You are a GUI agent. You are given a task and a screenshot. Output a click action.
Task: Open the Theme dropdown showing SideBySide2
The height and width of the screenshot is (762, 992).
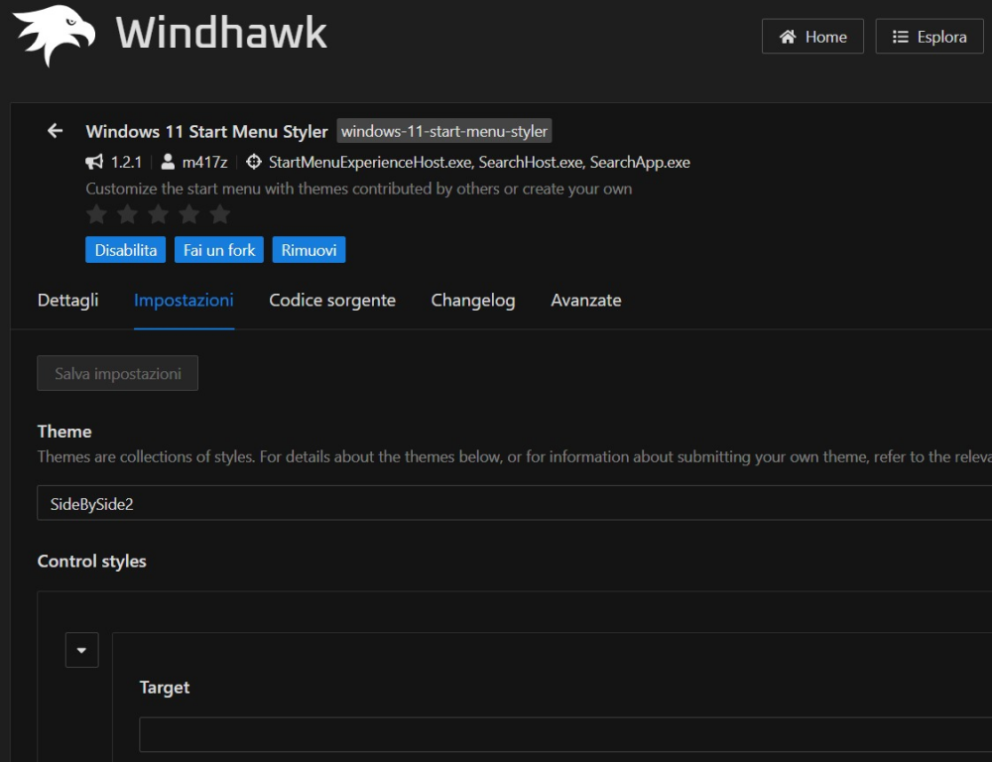[x=514, y=503]
